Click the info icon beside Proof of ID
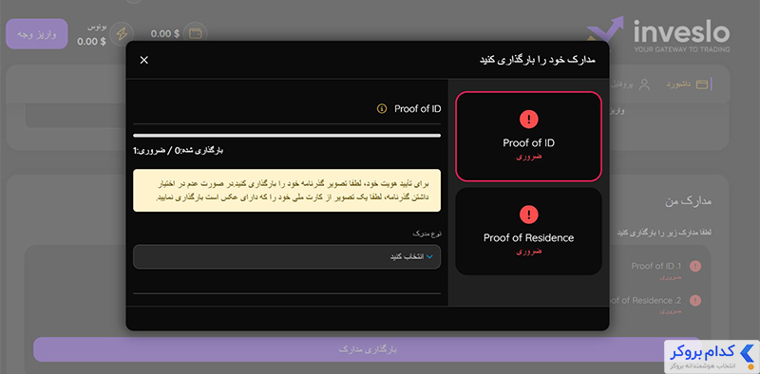This screenshot has width=760, height=374. point(382,109)
